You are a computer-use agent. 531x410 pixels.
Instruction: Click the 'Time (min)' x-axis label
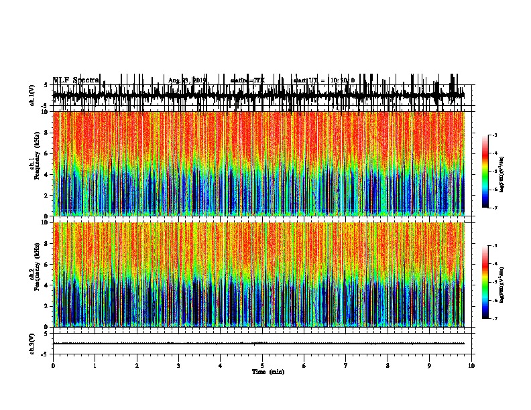pyautogui.click(x=268, y=372)
